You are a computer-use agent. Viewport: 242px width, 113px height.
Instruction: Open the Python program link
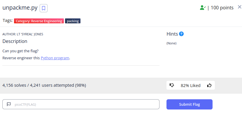(x=55, y=58)
